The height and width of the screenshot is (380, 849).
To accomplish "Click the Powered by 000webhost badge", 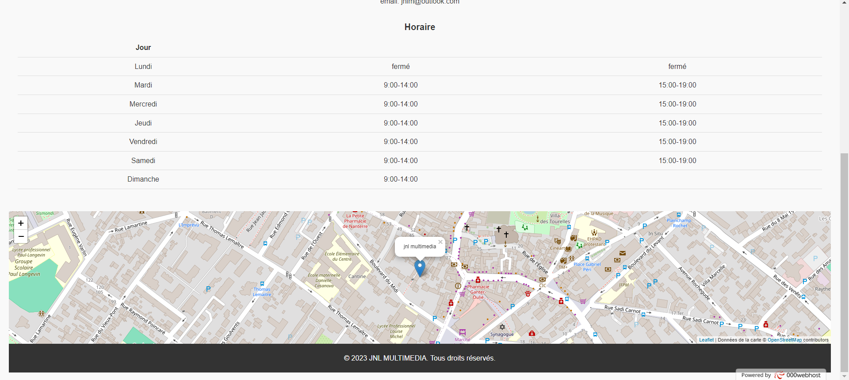I will point(781,375).
